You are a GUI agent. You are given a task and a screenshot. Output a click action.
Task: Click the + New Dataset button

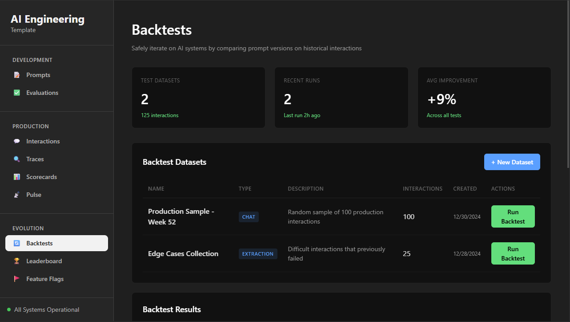[512, 162]
